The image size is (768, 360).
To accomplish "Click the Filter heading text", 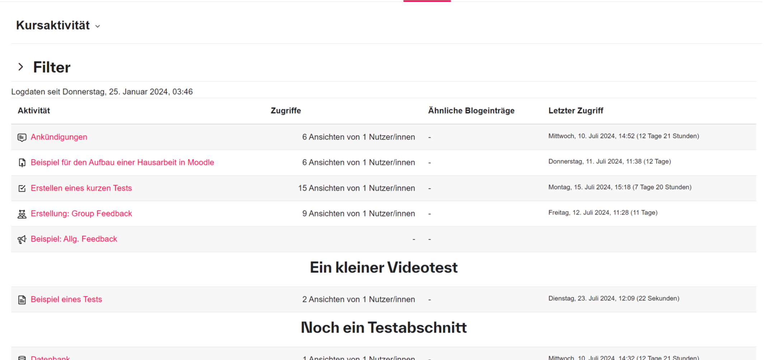I will [x=52, y=67].
